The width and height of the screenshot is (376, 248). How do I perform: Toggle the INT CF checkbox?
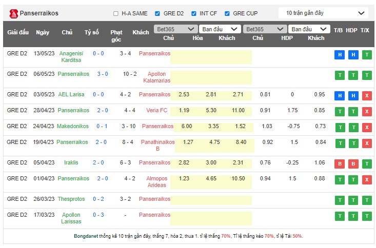coord(193,13)
